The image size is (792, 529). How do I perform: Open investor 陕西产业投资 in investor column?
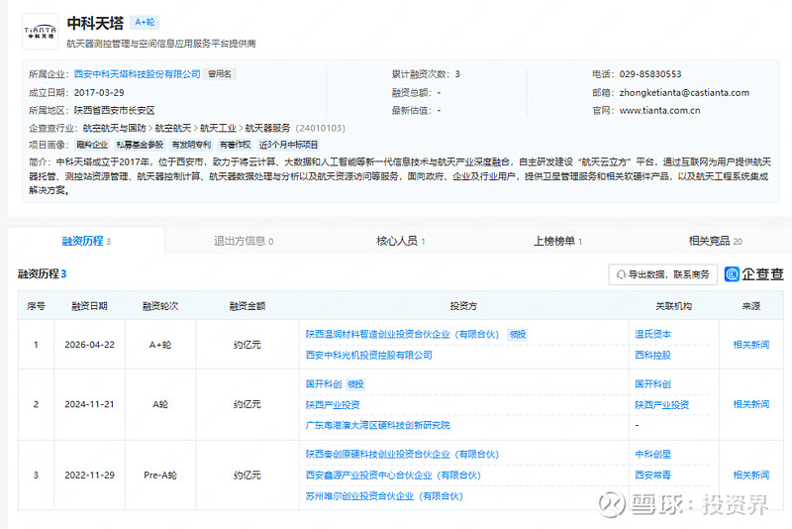(x=333, y=405)
